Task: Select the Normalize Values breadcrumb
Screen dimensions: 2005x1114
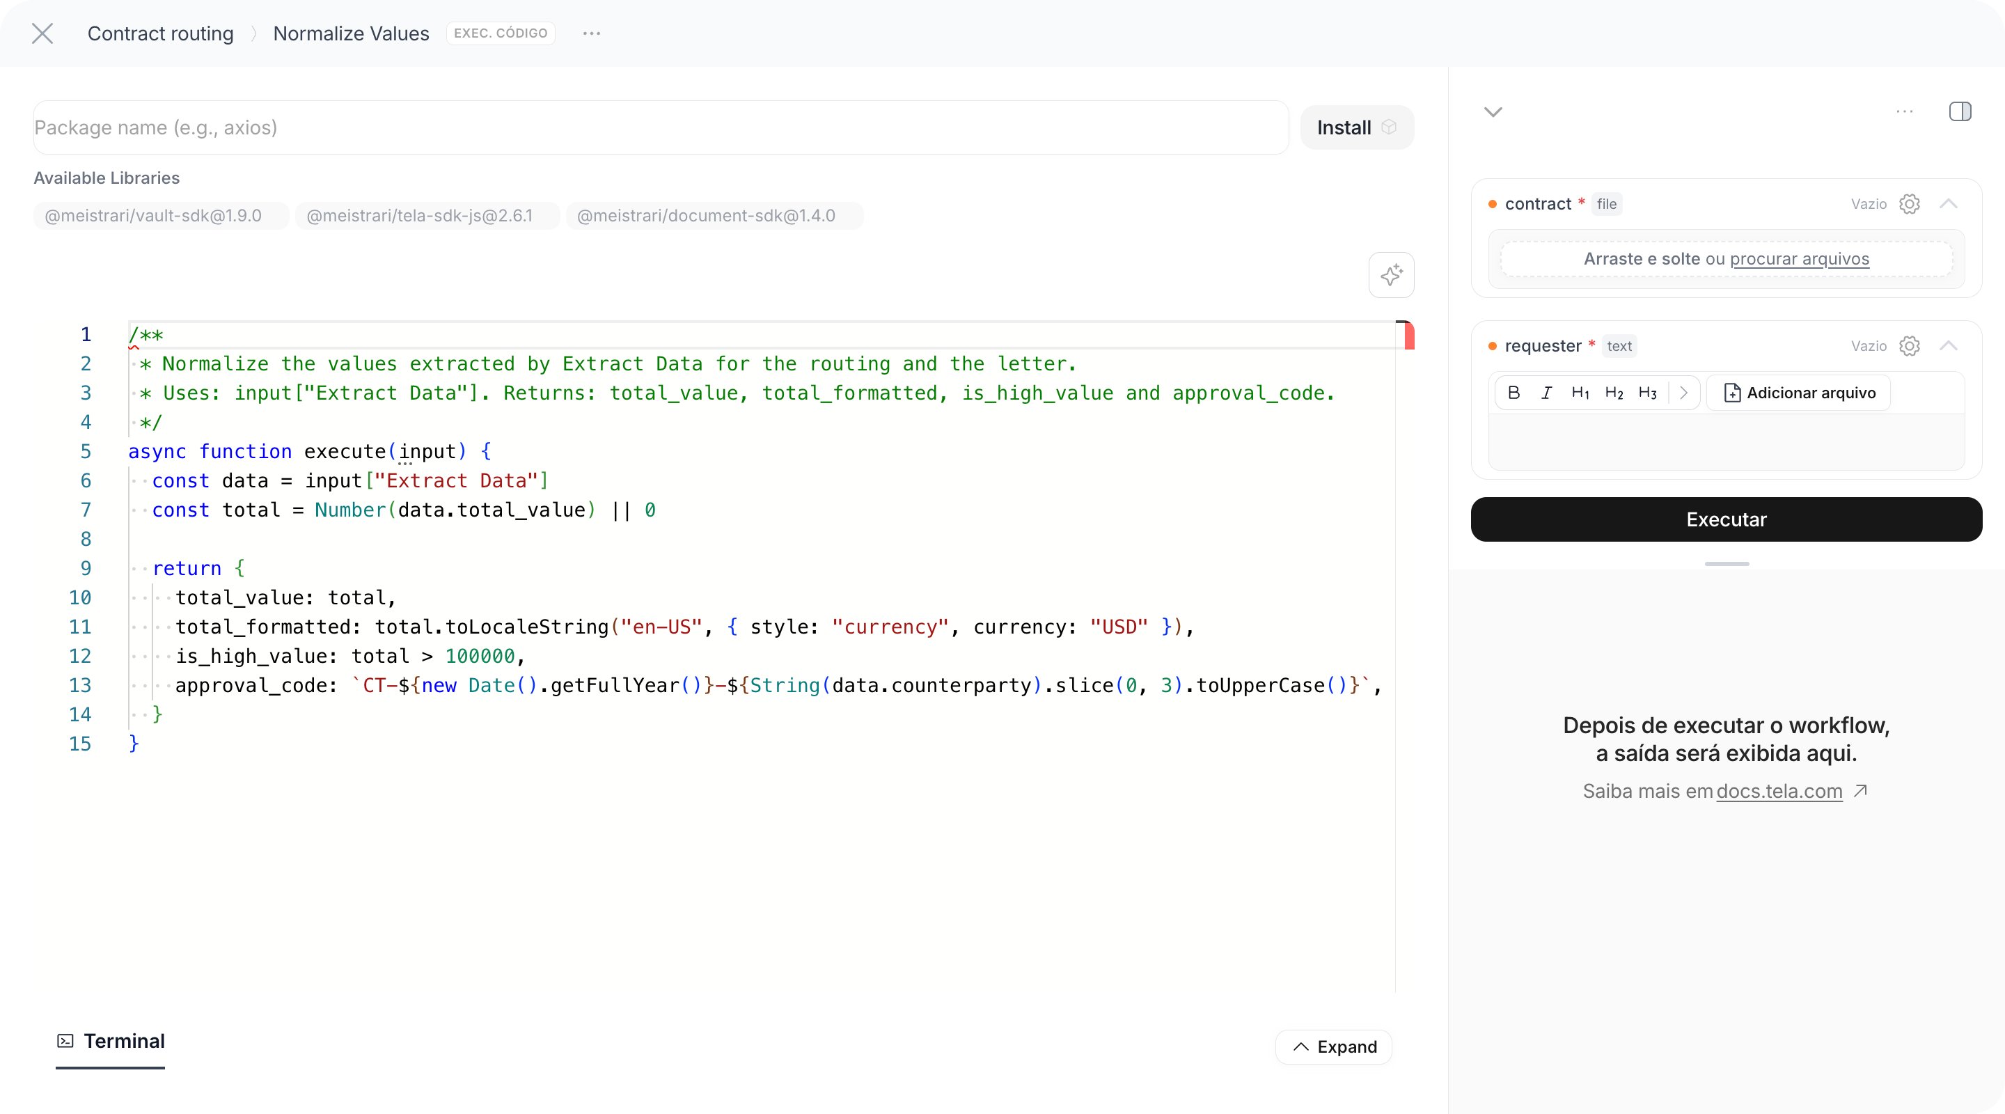Action: coord(351,33)
